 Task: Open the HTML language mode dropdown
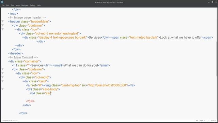coord(202,121)
